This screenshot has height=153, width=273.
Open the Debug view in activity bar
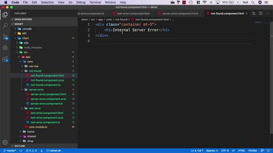click(x=5, y=48)
